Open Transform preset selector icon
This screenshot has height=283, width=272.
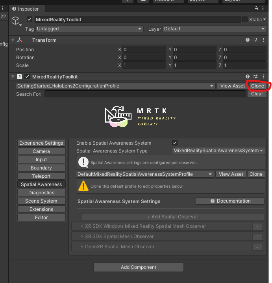(x=255, y=40)
